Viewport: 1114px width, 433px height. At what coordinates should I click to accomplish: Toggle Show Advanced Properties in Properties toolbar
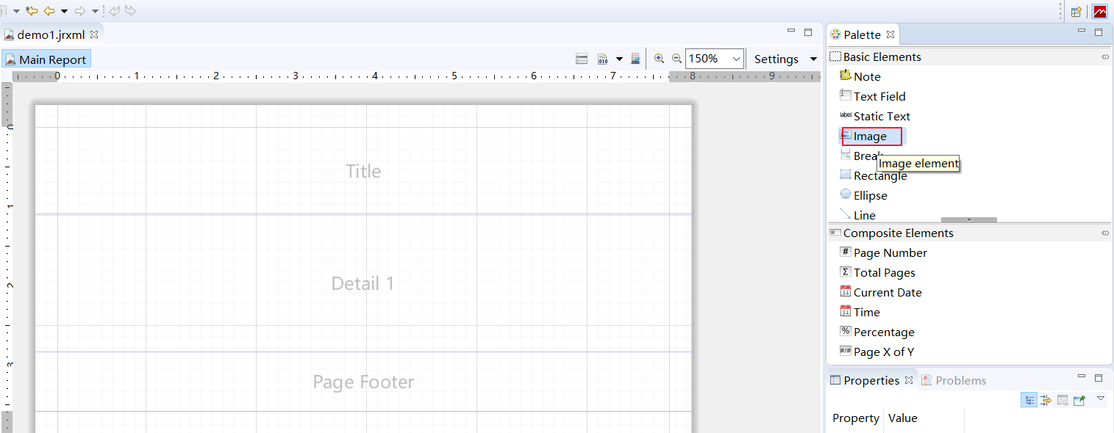[x=1046, y=400]
